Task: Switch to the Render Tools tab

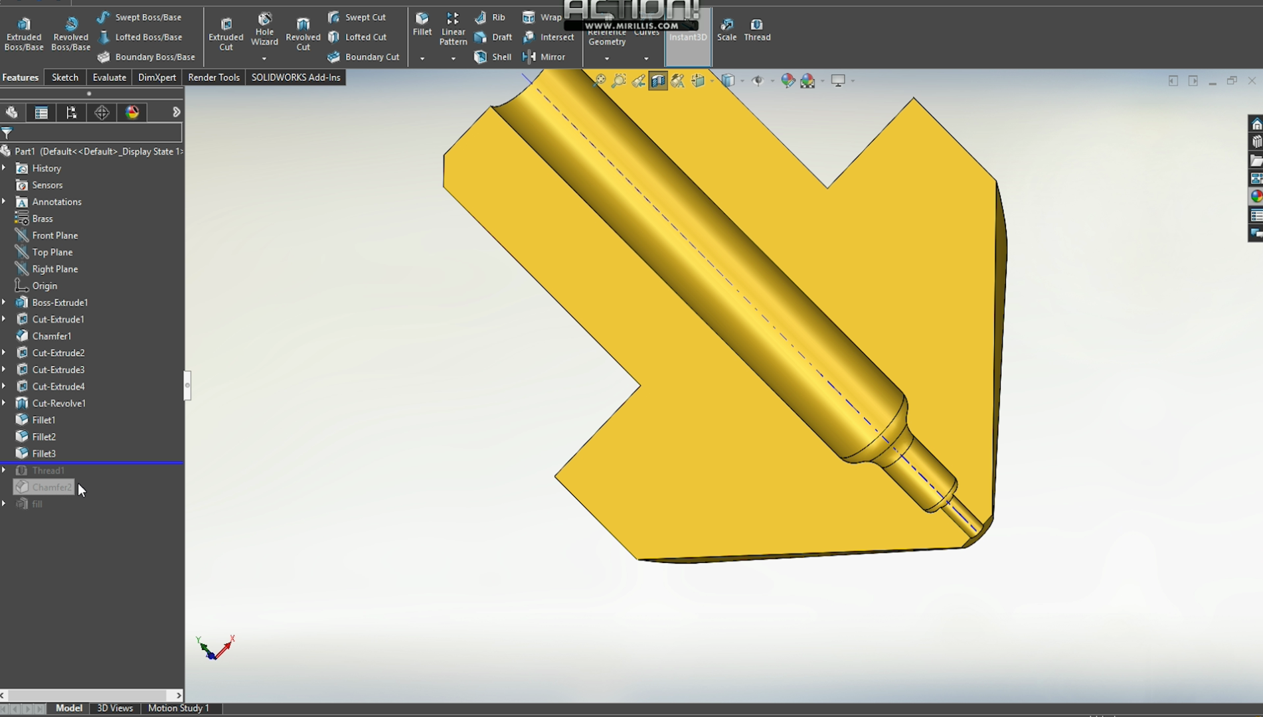Action: pyautogui.click(x=214, y=77)
